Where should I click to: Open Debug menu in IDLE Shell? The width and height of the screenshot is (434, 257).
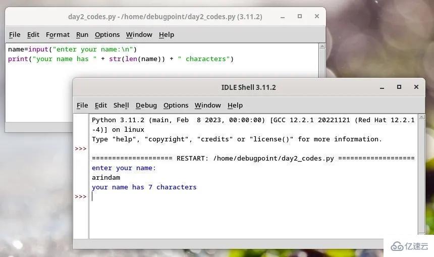point(146,105)
